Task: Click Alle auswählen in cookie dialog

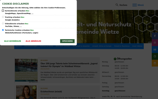Action: tap(12, 41)
